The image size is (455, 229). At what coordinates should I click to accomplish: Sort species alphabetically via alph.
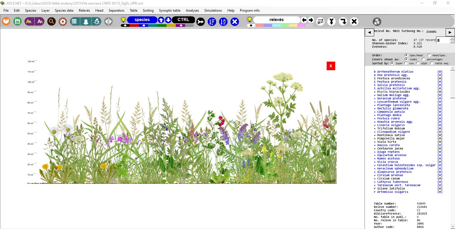418,63
